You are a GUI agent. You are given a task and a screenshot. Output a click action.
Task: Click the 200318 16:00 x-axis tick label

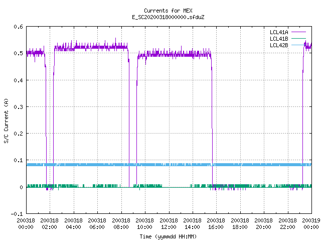pyautogui.click(x=216, y=224)
